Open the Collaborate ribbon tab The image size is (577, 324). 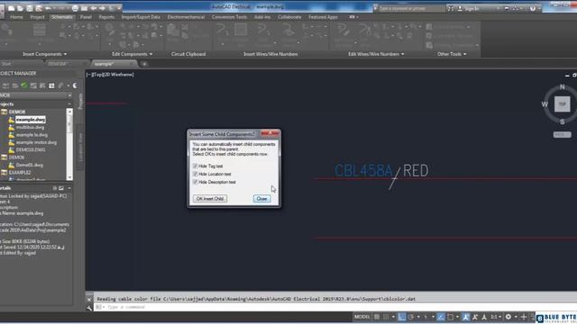(x=289, y=17)
